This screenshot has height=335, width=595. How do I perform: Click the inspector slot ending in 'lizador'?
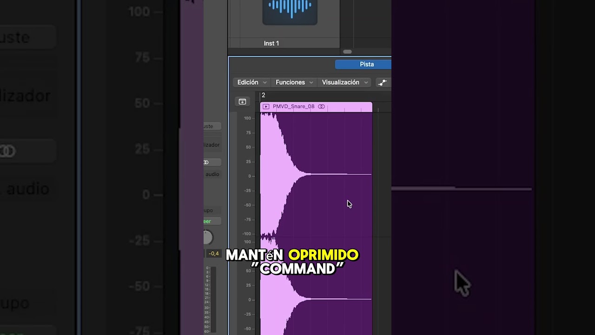[212, 145]
